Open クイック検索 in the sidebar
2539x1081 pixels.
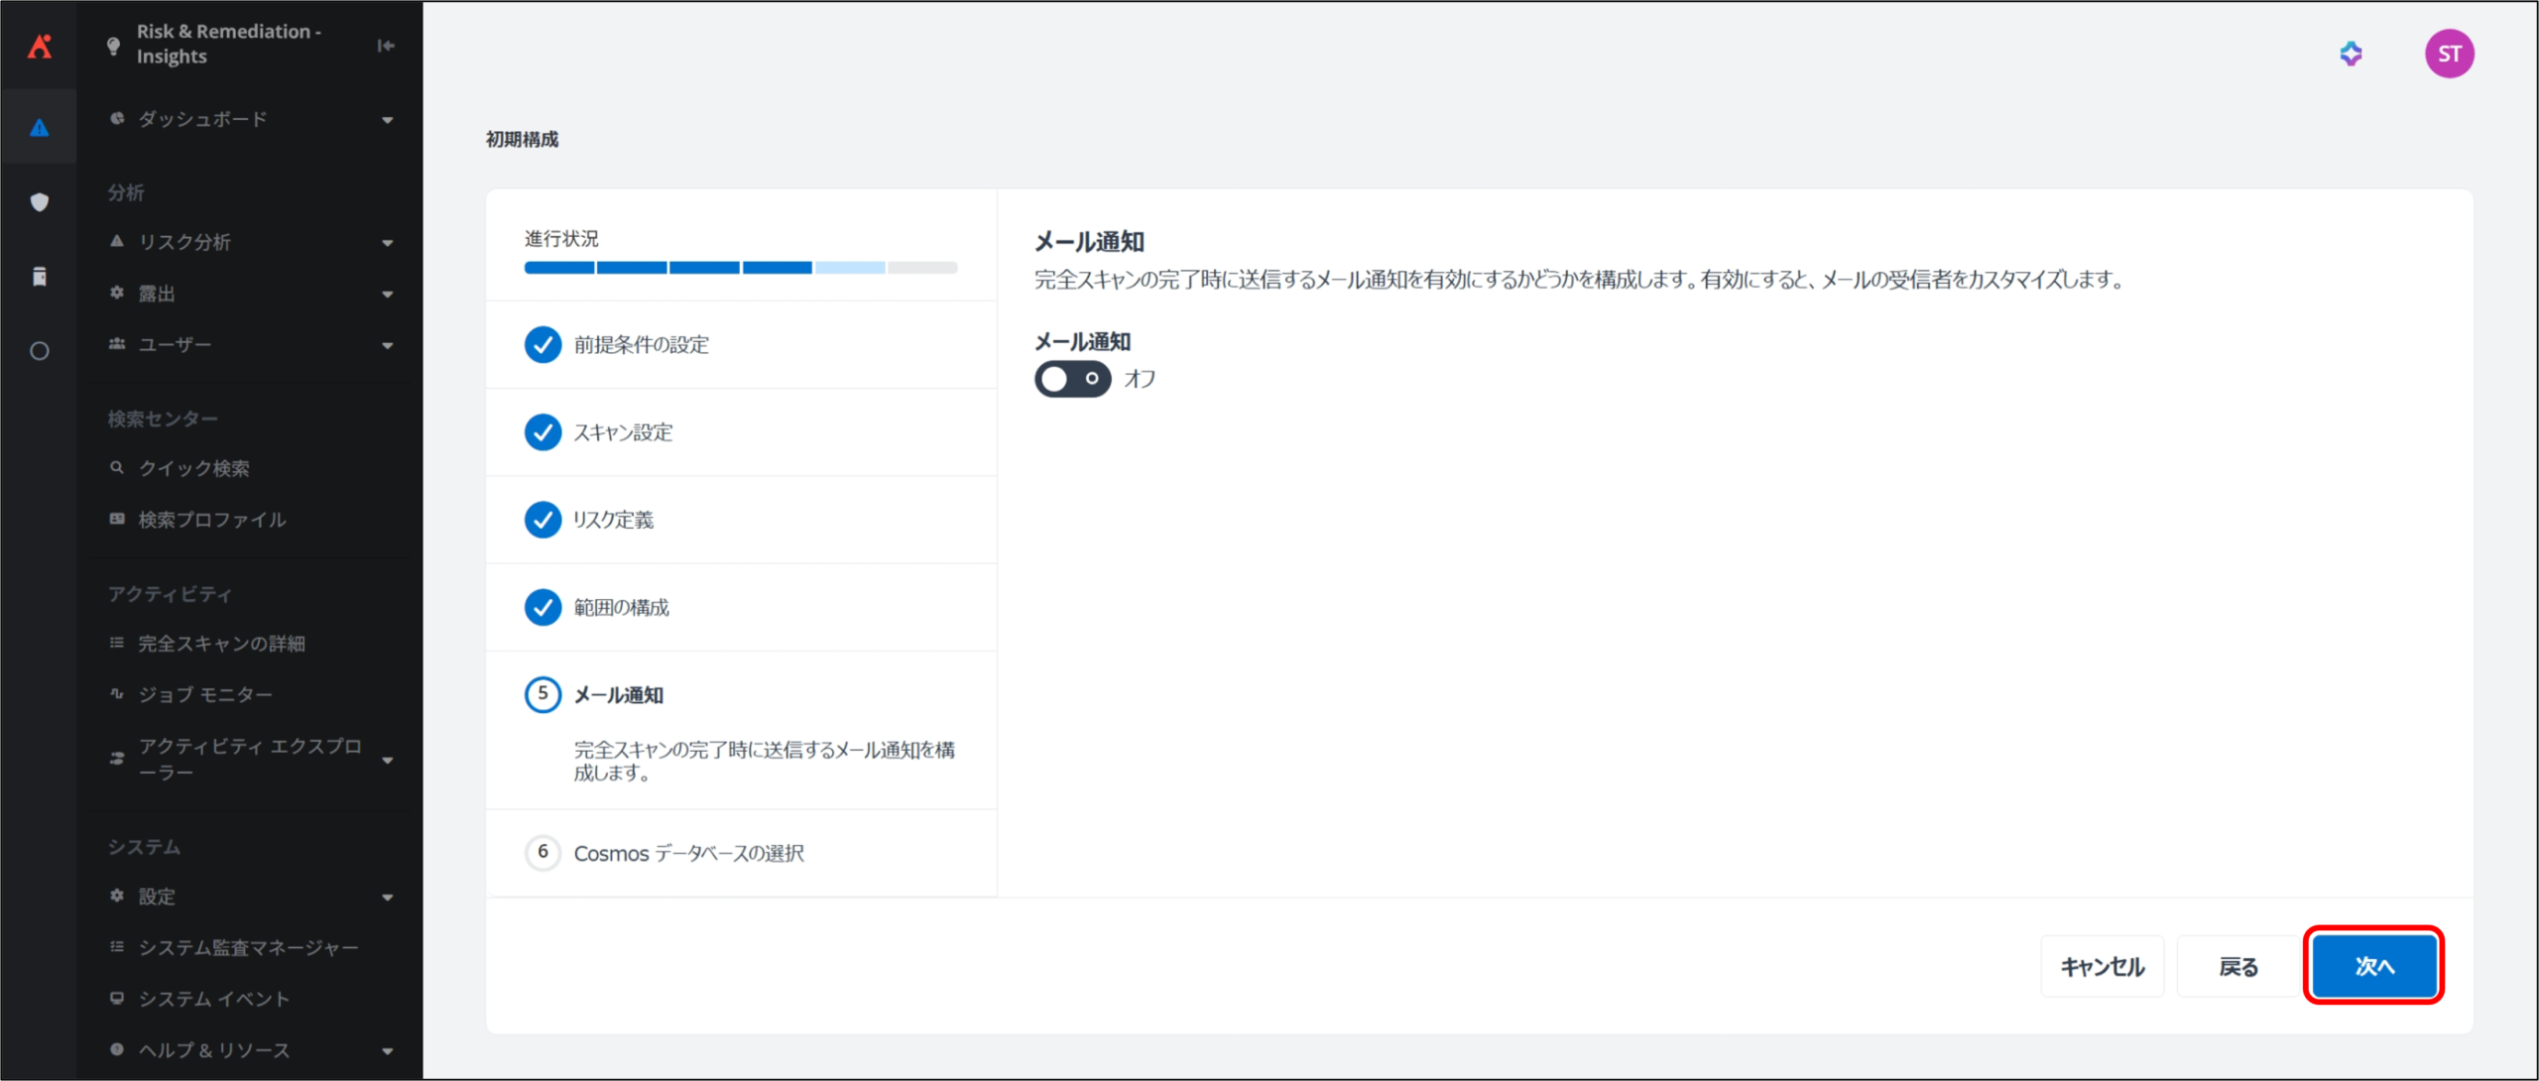point(194,468)
